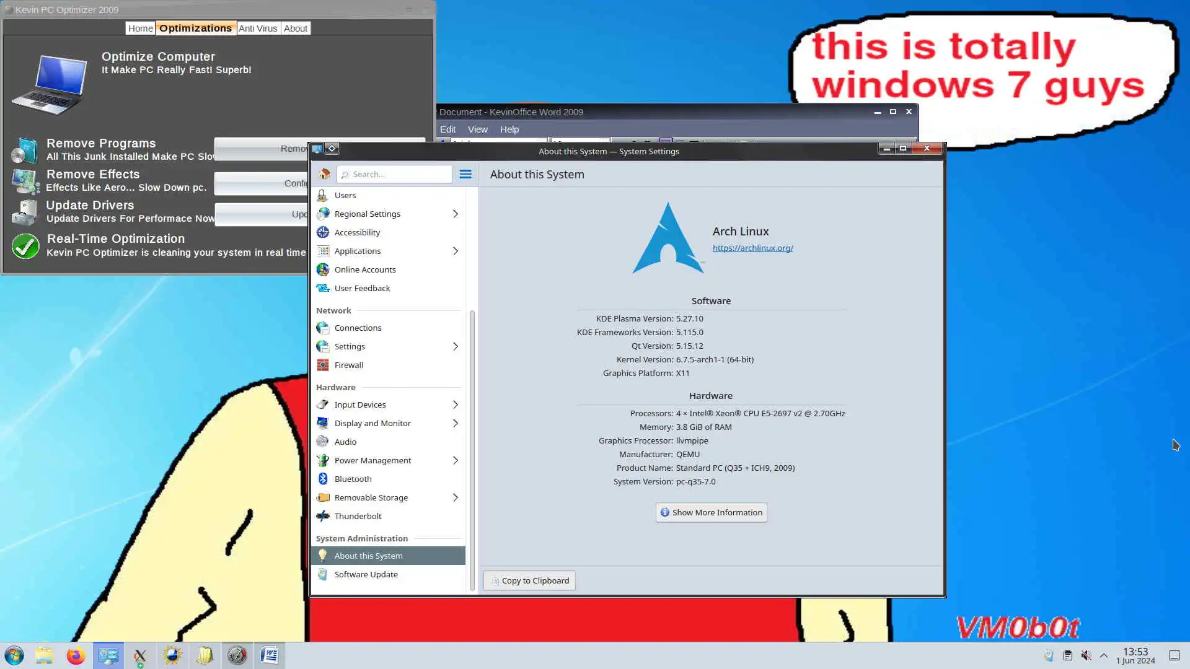Open the Word taskbar icon
Viewport: 1190px width, 669px height.
pyautogui.click(x=270, y=655)
